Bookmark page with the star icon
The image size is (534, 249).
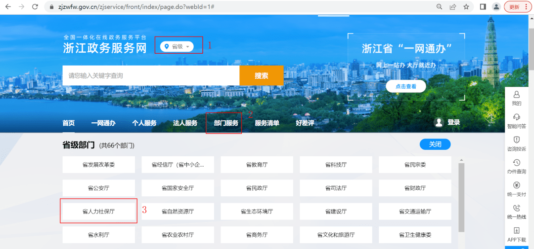coord(466,7)
